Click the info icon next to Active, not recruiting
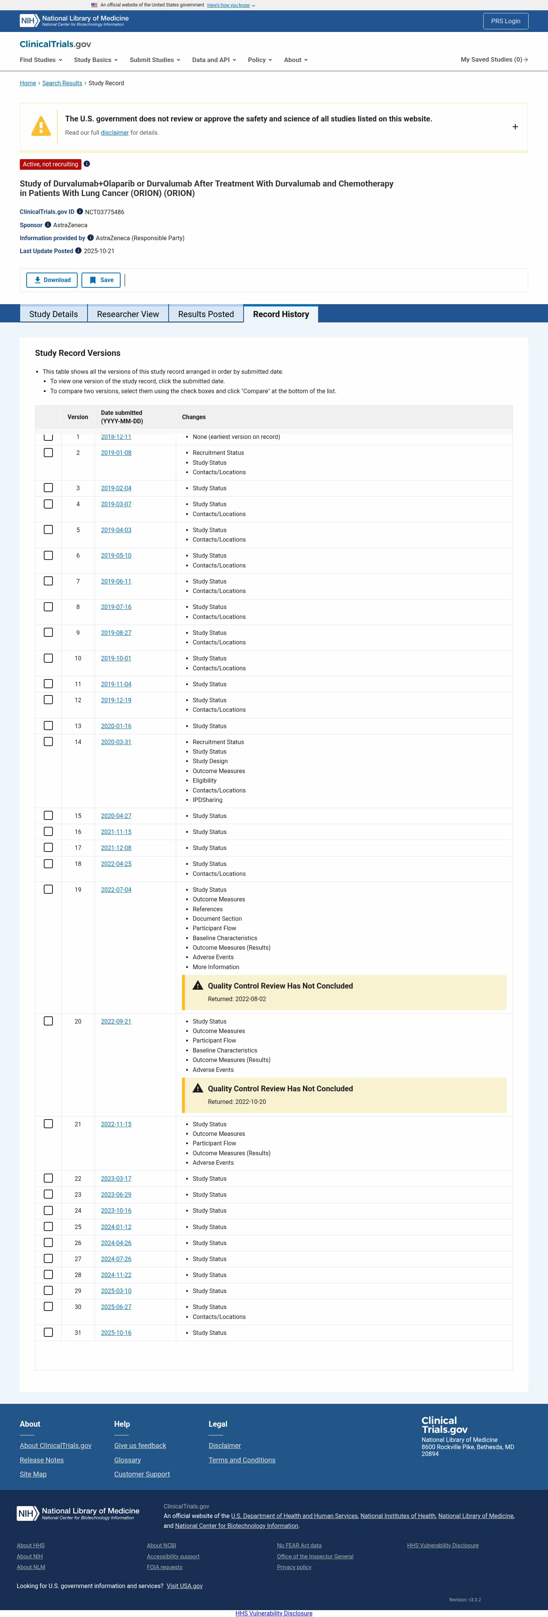The image size is (548, 1617). pos(87,164)
